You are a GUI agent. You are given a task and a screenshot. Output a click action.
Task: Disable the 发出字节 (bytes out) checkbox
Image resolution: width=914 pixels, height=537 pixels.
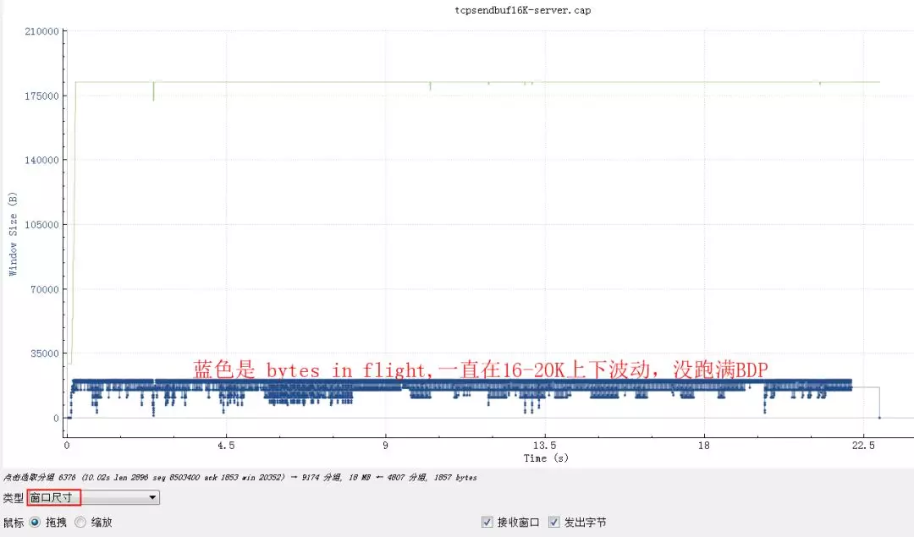click(554, 522)
